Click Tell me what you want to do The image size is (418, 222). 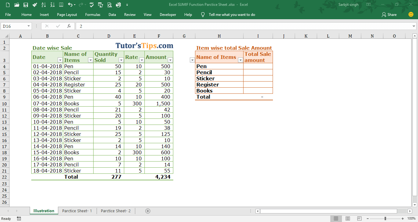(x=232, y=15)
